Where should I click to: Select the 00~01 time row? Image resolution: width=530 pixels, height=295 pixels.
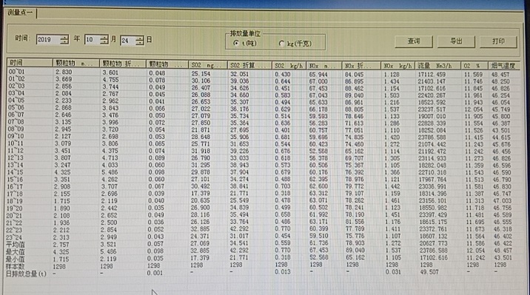pyautogui.click(x=264, y=72)
